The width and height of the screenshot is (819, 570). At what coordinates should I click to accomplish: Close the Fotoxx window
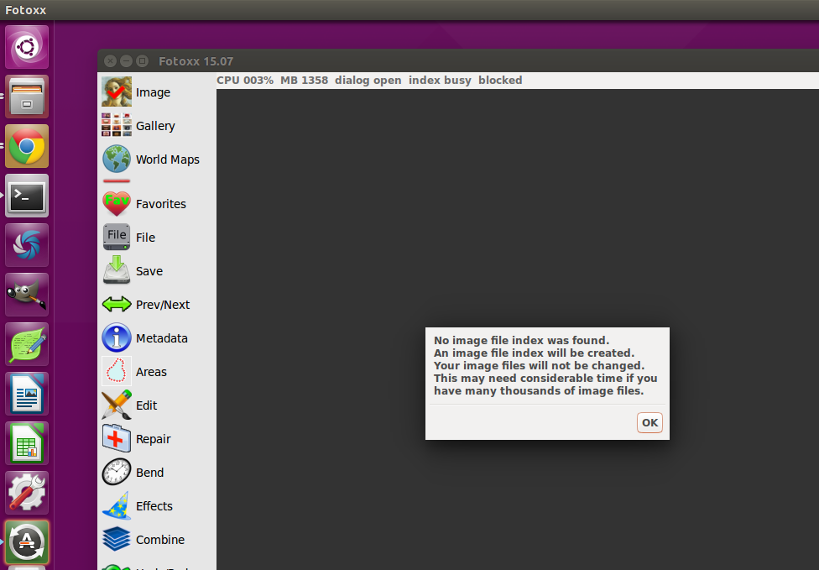pos(110,61)
